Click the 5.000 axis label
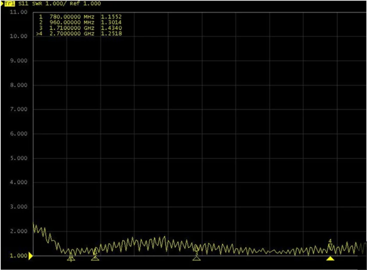 (x=18, y=158)
